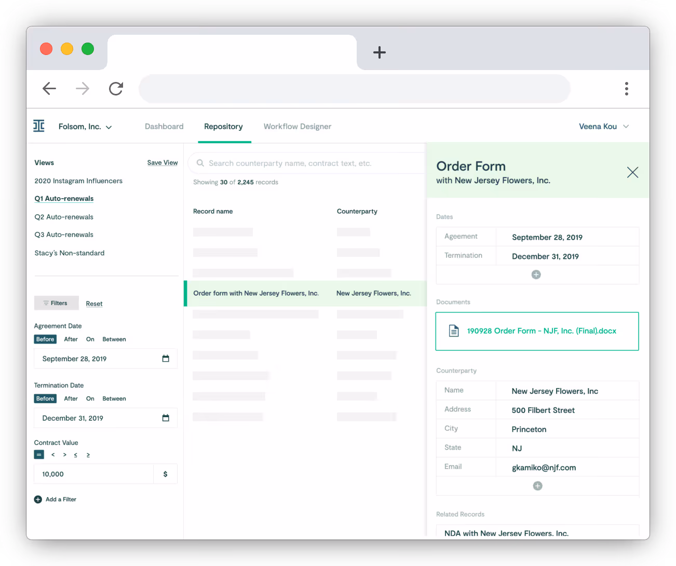Open the Repository tab
Viewport: 676px width, 566px height.
pyautogui.click(x=223, y=127)
